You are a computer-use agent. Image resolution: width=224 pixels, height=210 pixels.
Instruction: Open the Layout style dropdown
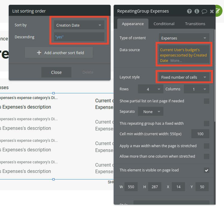[184, 77]
